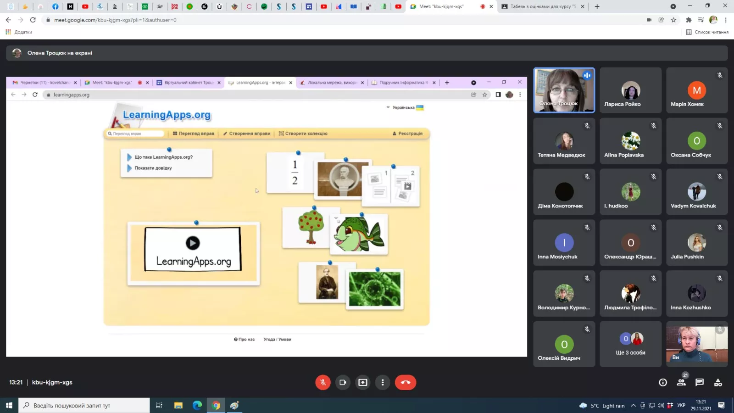Open the activities panel
This screenshot has height=413, width=734.
pyautogui.click(x=718, y=382)
